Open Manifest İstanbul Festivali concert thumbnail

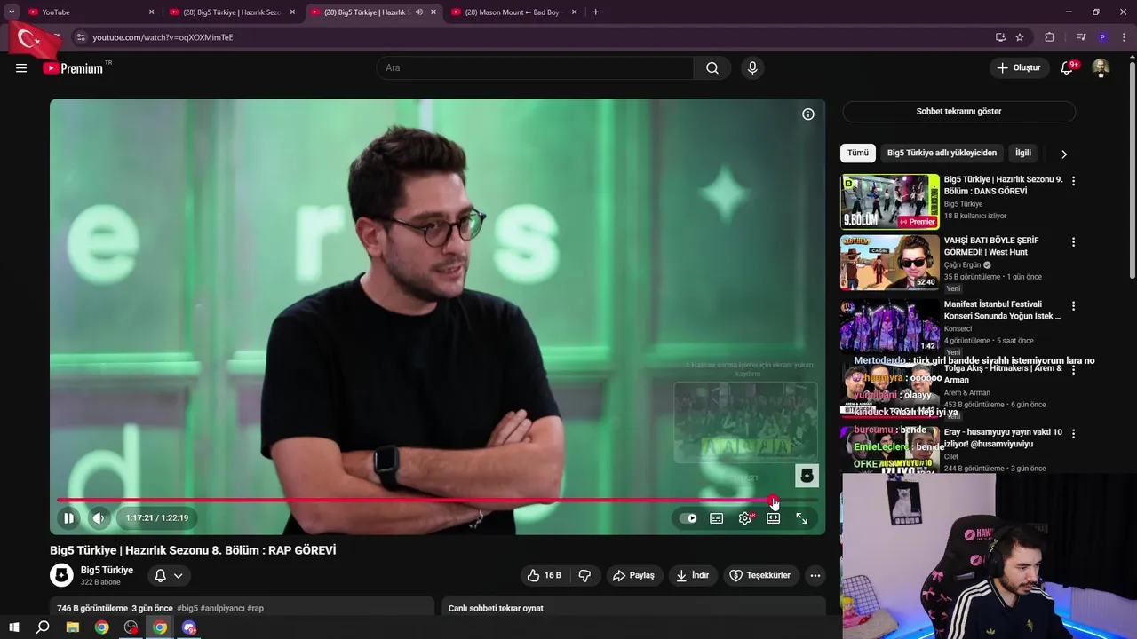pyautogui.click(x=890, y=326)
